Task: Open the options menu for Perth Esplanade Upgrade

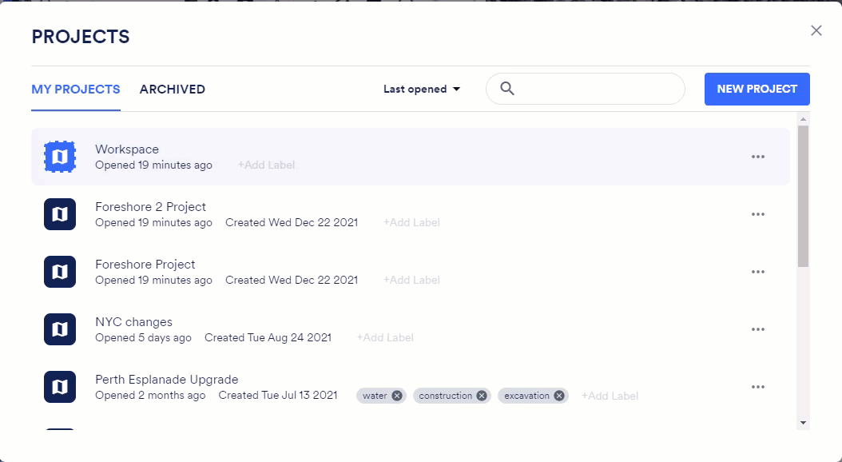Action: pos(757,386)
